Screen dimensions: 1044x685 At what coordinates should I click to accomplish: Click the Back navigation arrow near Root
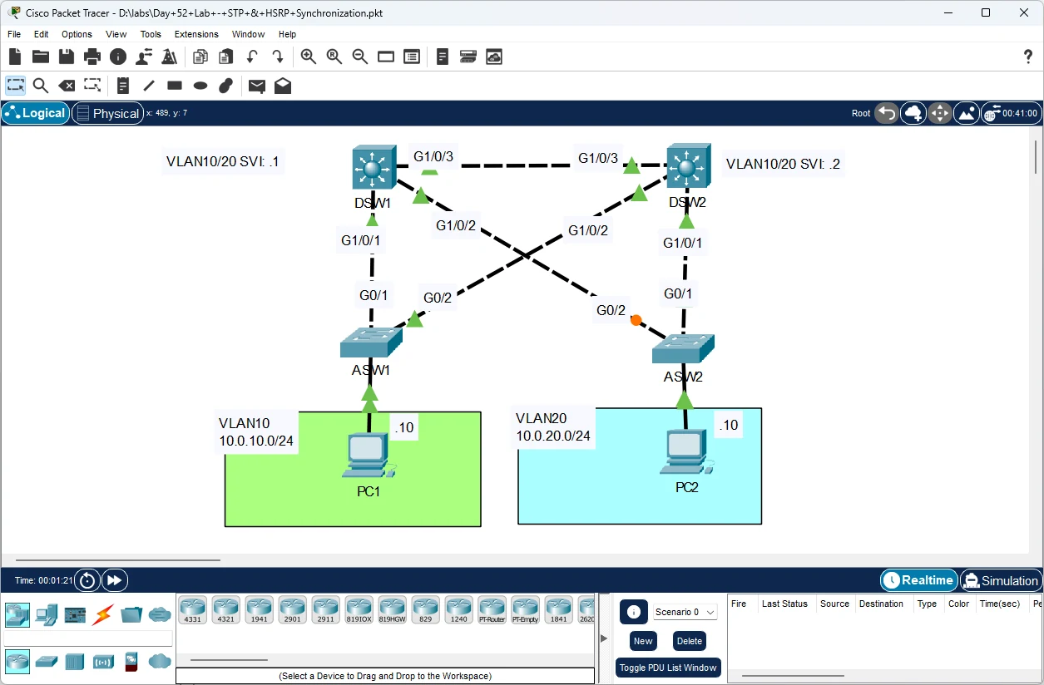pyautogui.click(x=887, y=113)
